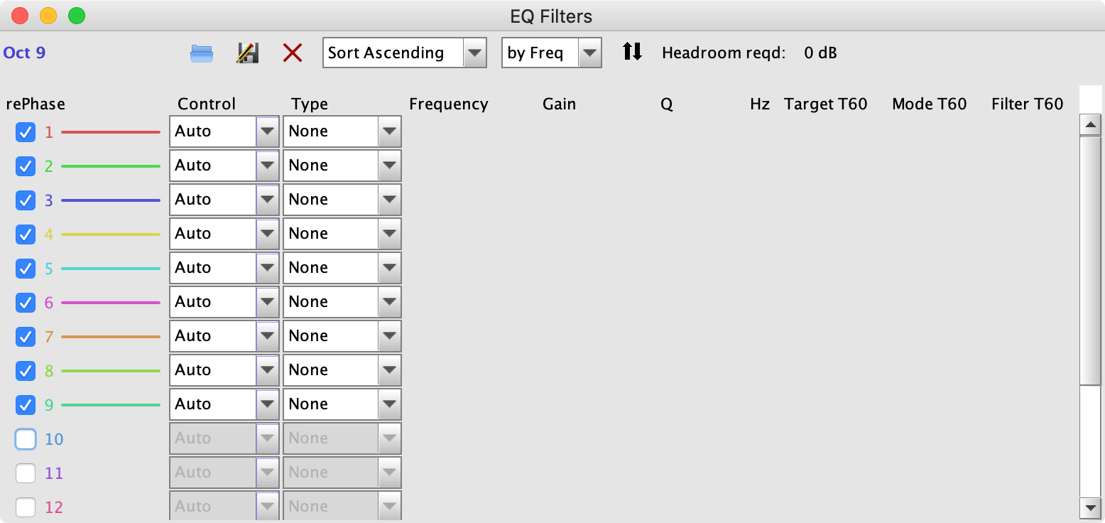Click the red line swatch of filter 1

pos(111,132)
